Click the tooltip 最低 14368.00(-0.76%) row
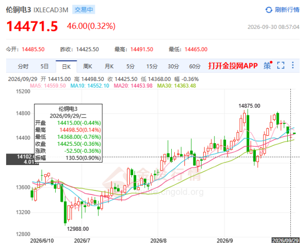The height and width of the screenshot is (243, 304). click(x=68, y=137)
